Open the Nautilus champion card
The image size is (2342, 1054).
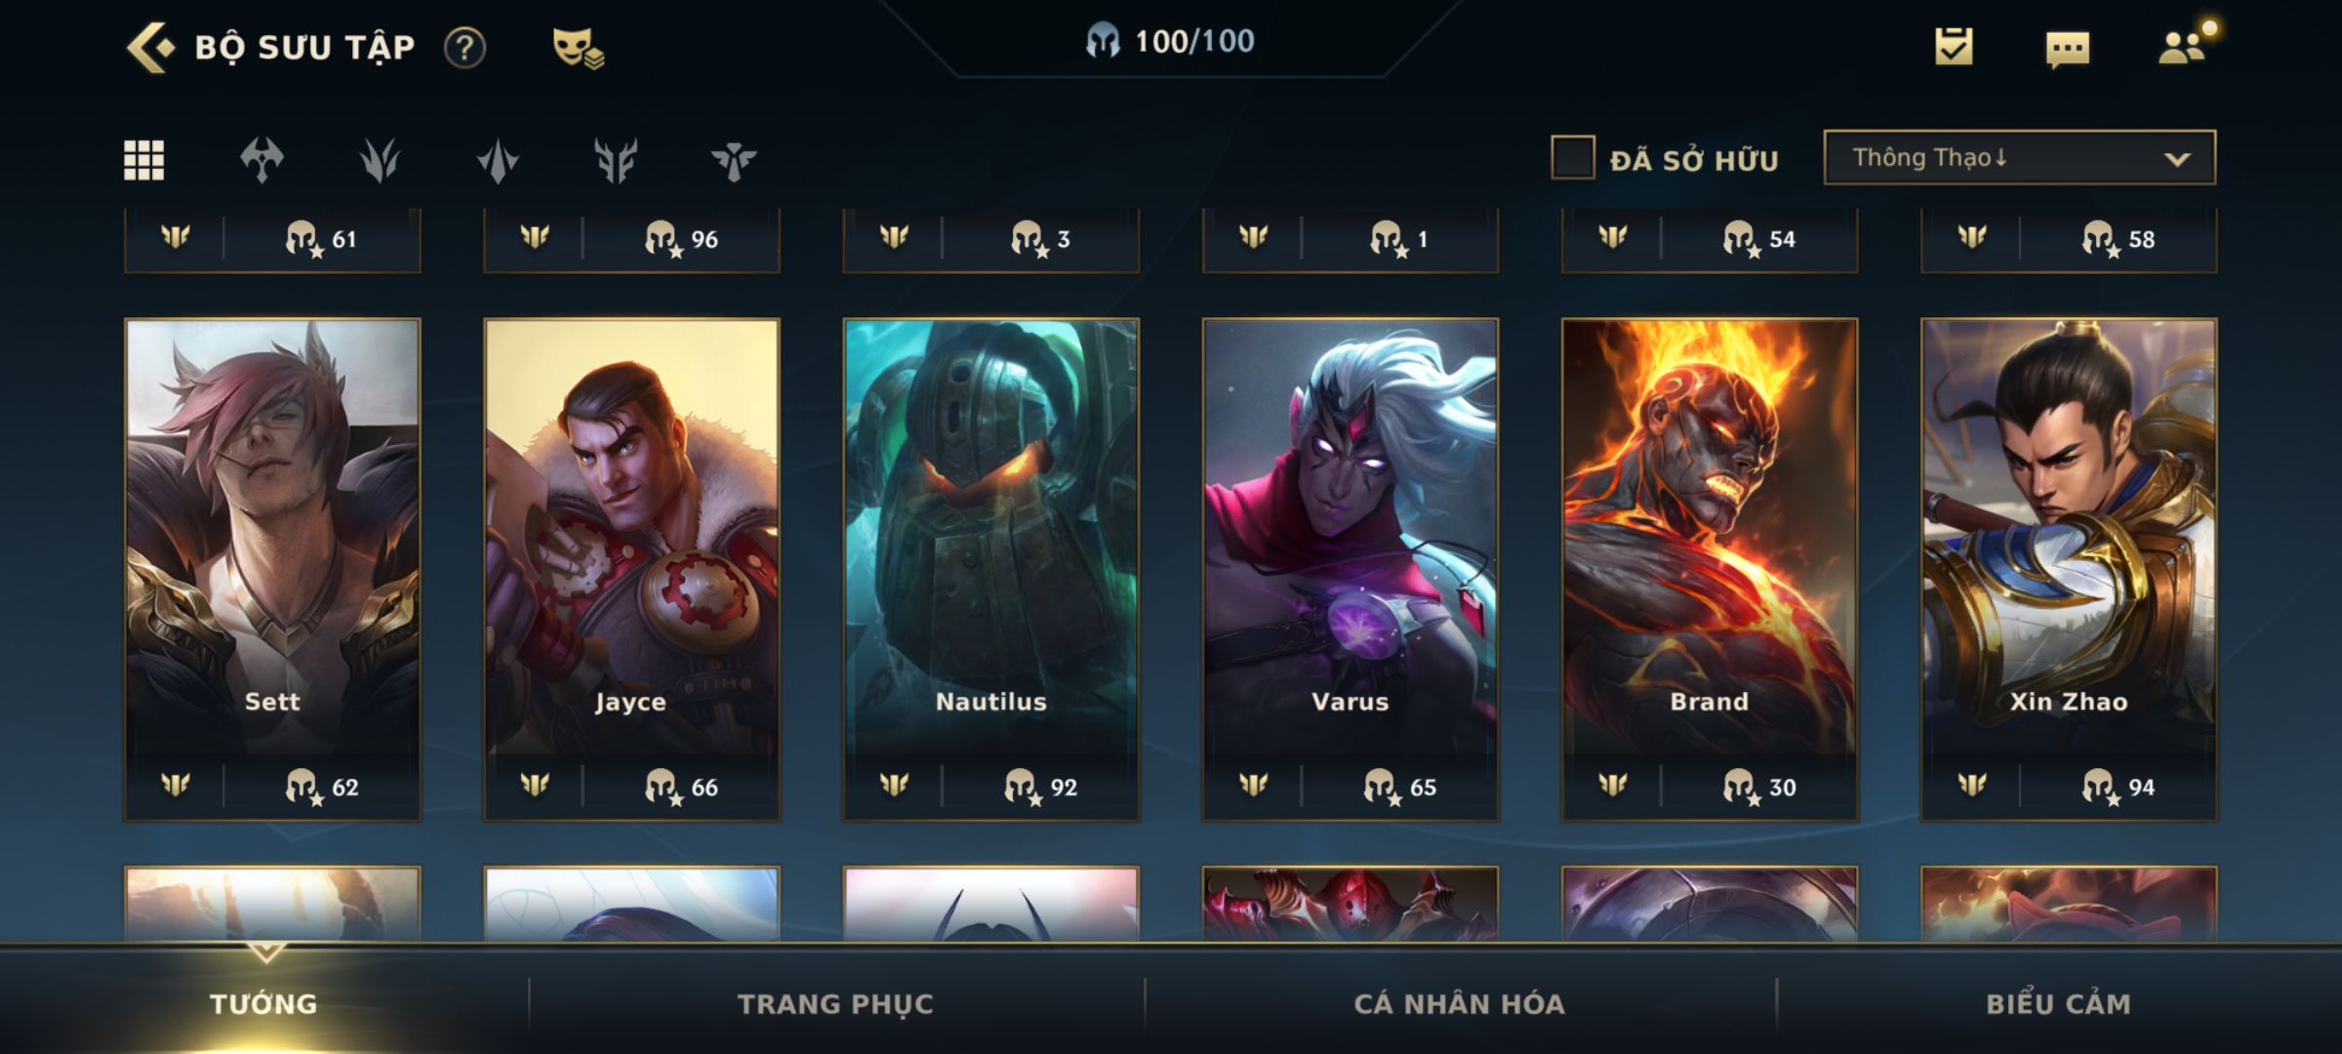990,569
